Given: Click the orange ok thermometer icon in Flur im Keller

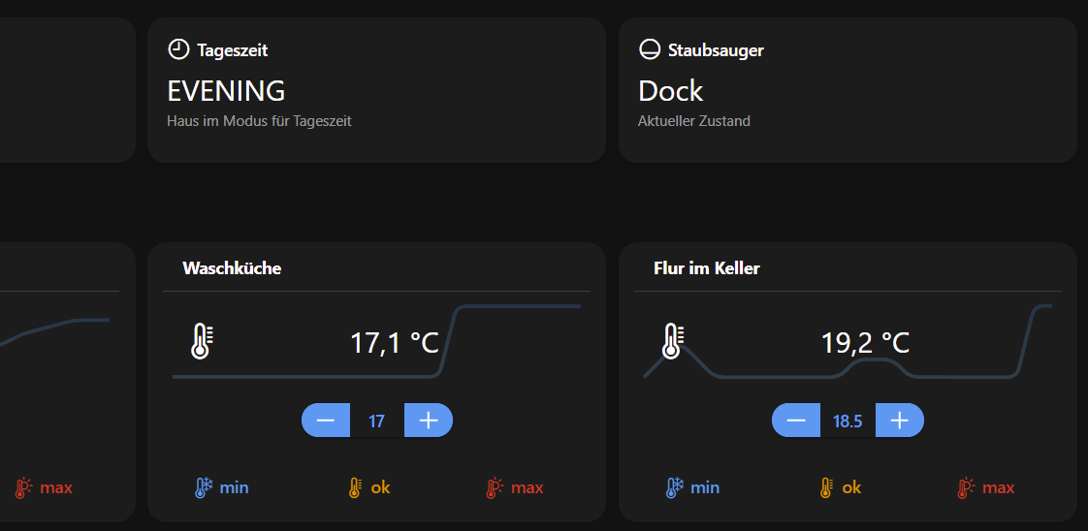Looking at the screenshot, I should click(x=826, y=487).
